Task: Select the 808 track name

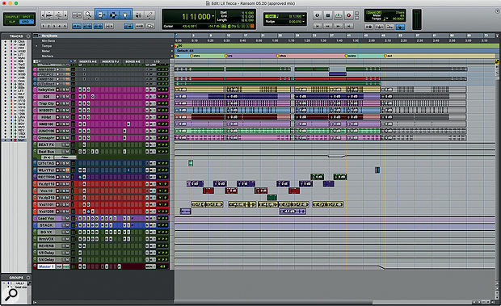Action: [47, 96]
